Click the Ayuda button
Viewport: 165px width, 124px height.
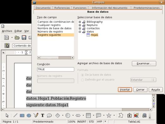[x=156, y=90]
